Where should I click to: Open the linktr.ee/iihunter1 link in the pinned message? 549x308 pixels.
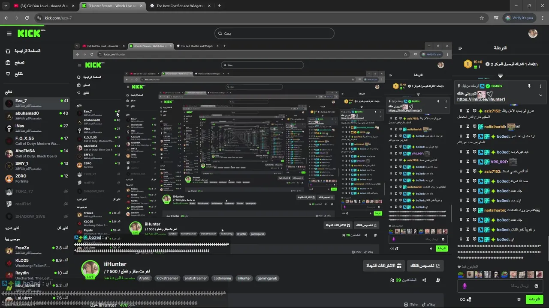(481, 99)
